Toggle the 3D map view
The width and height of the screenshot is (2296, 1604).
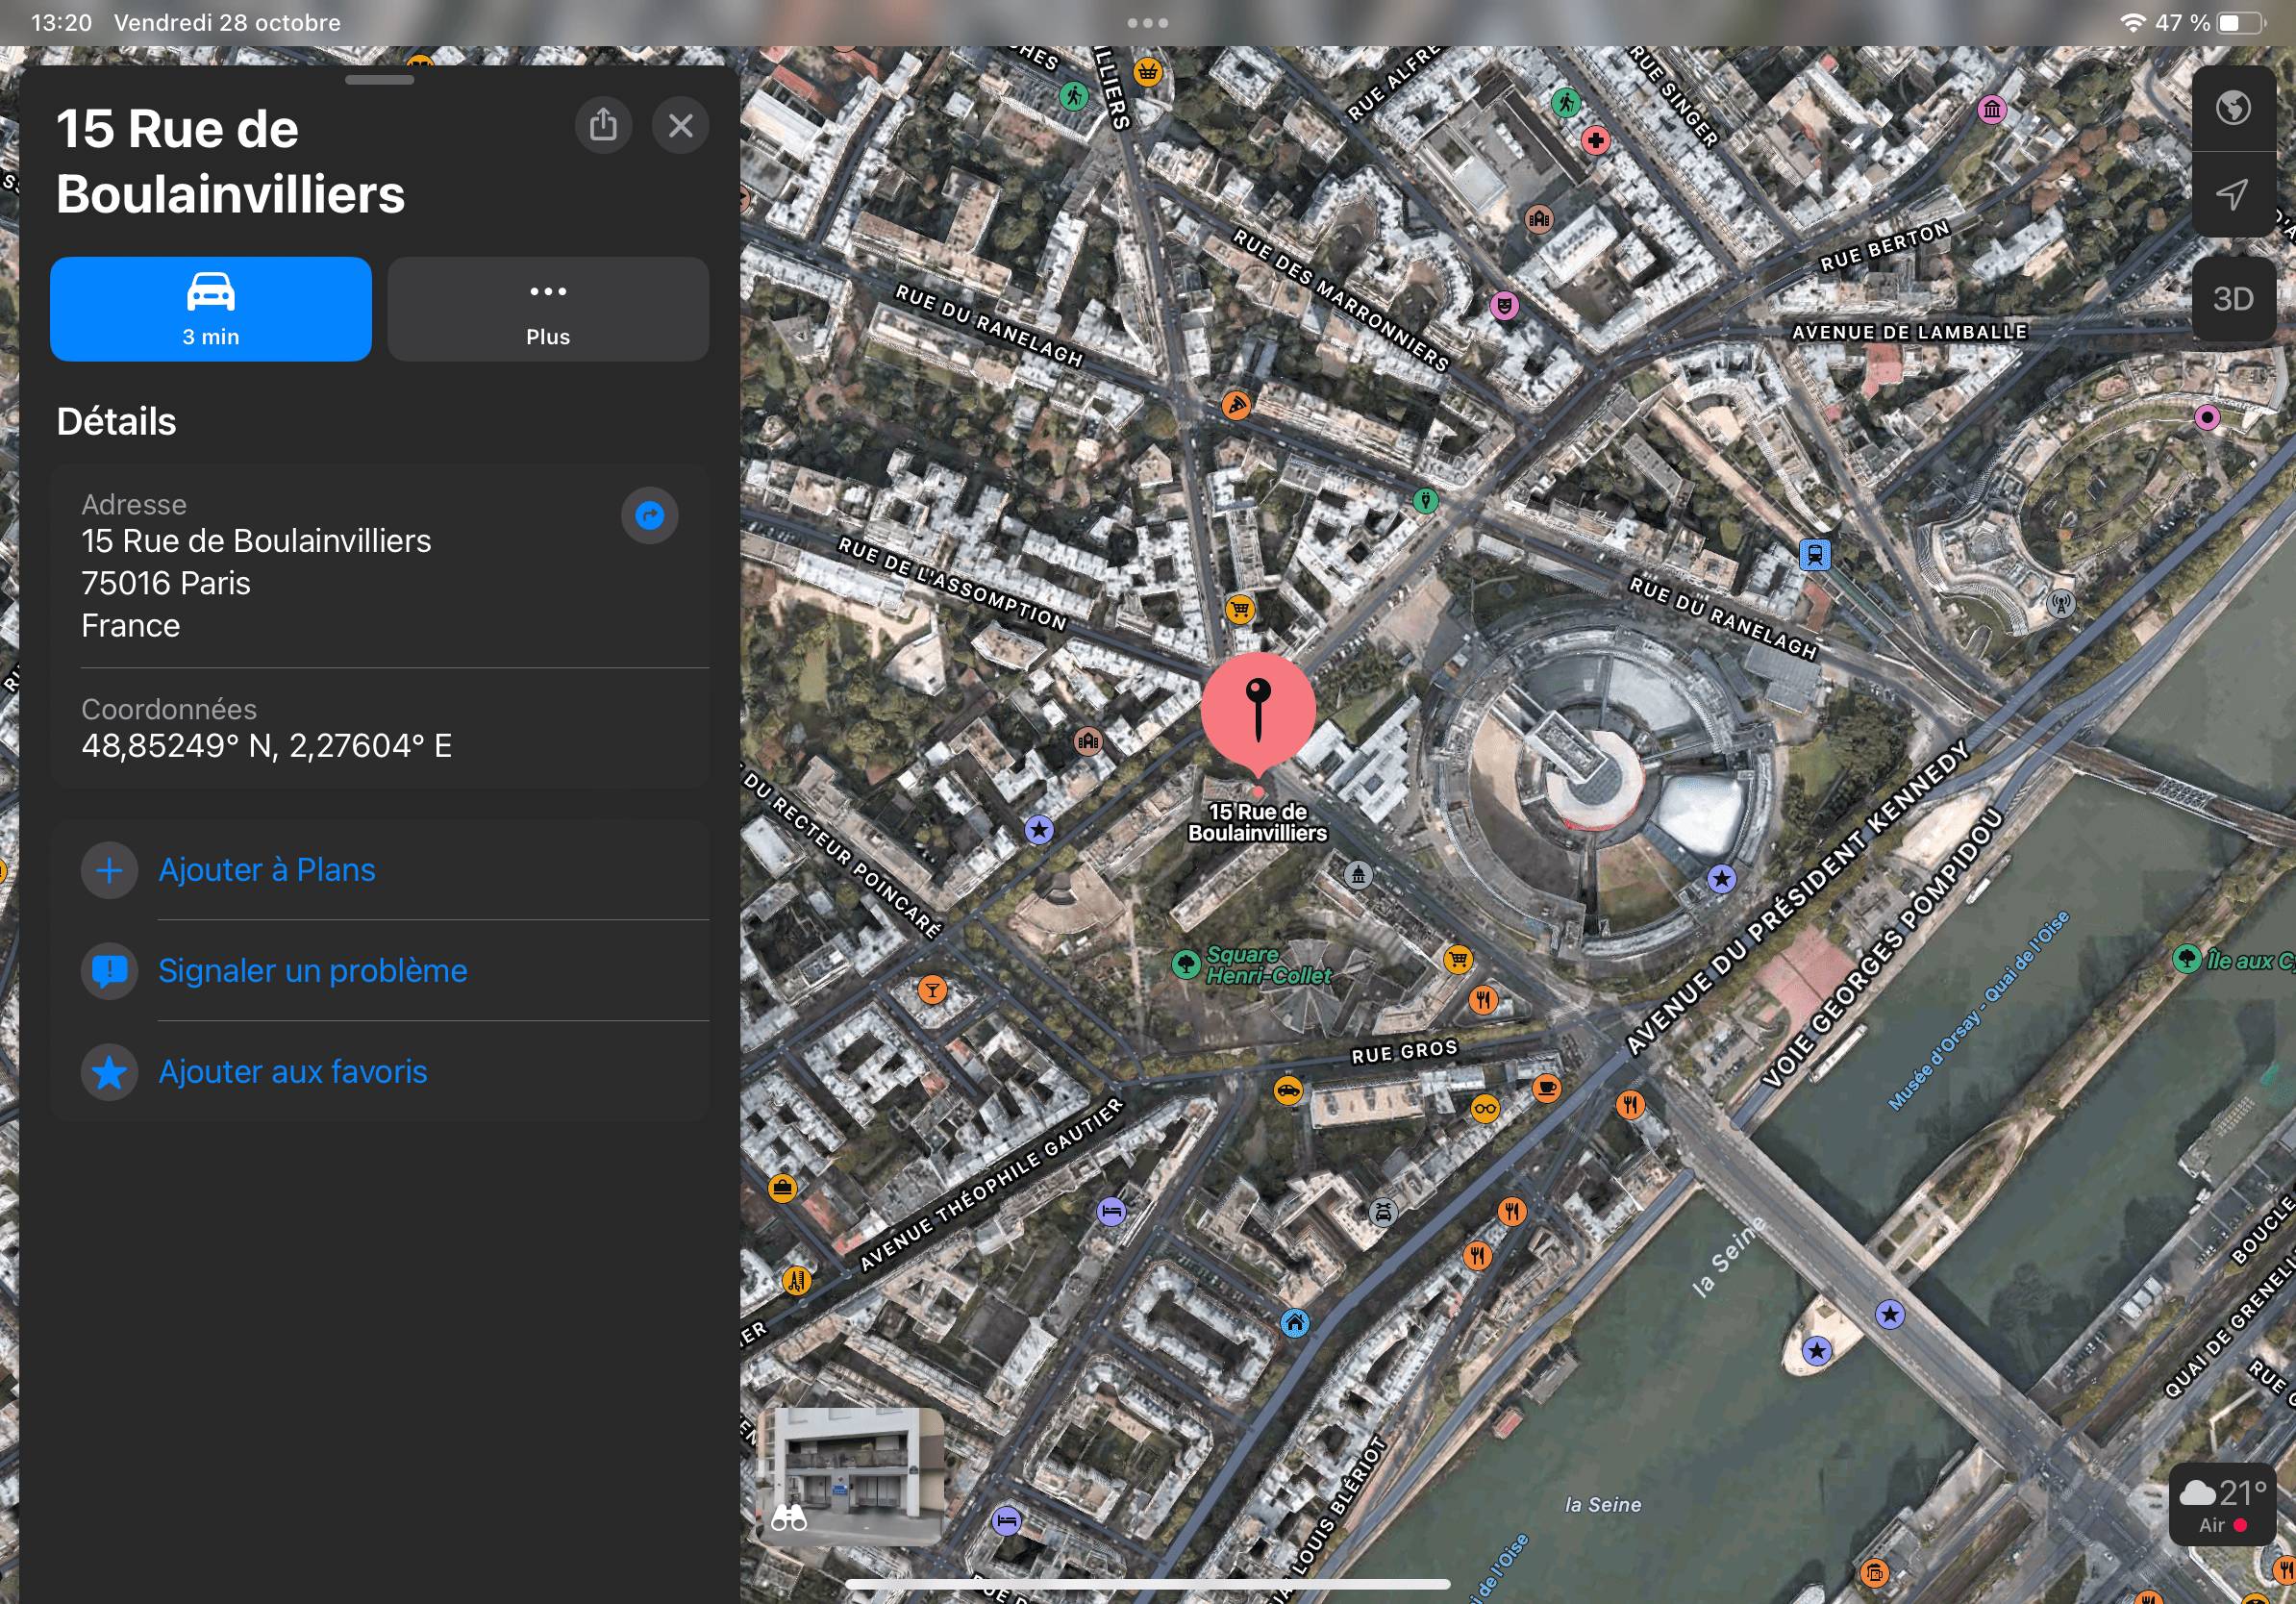pos(2233,299)
